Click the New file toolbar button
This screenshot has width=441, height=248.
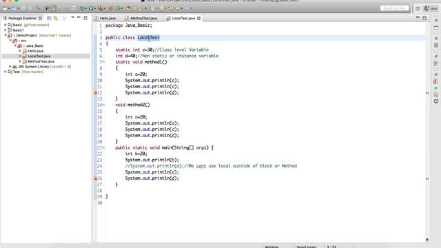click(5, 8)
